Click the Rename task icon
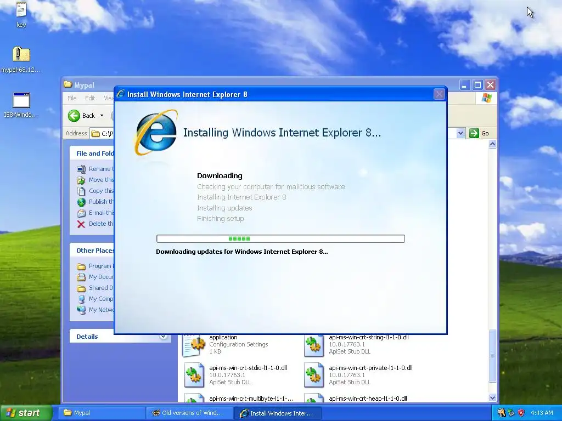 click(81, 169)
